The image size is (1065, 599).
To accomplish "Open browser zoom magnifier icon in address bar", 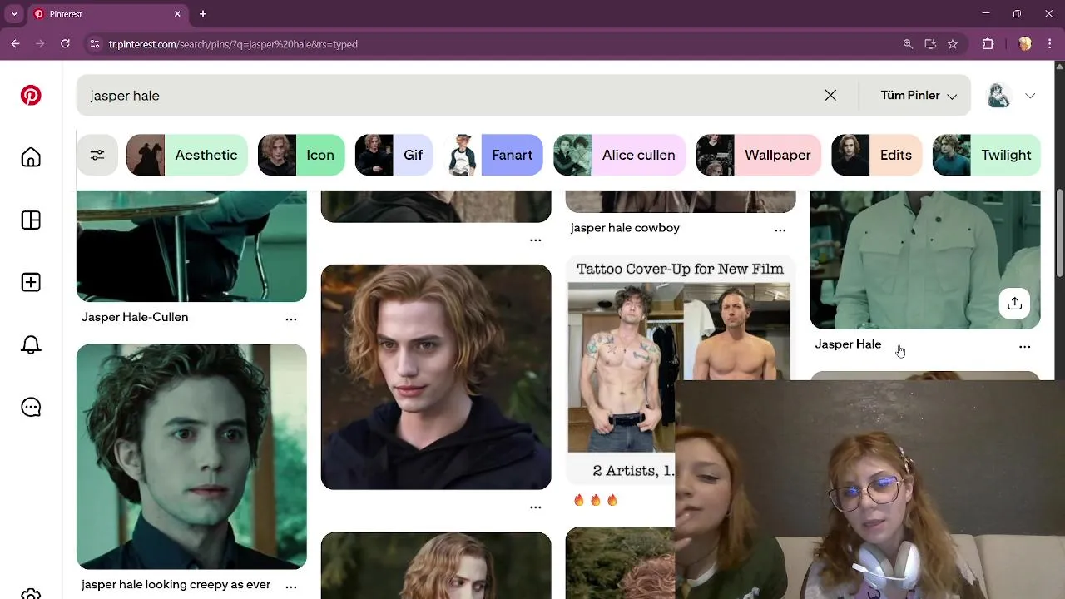I will [x=908, y=44].
